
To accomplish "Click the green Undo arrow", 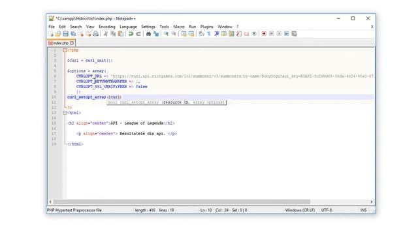I will point(131,34).
